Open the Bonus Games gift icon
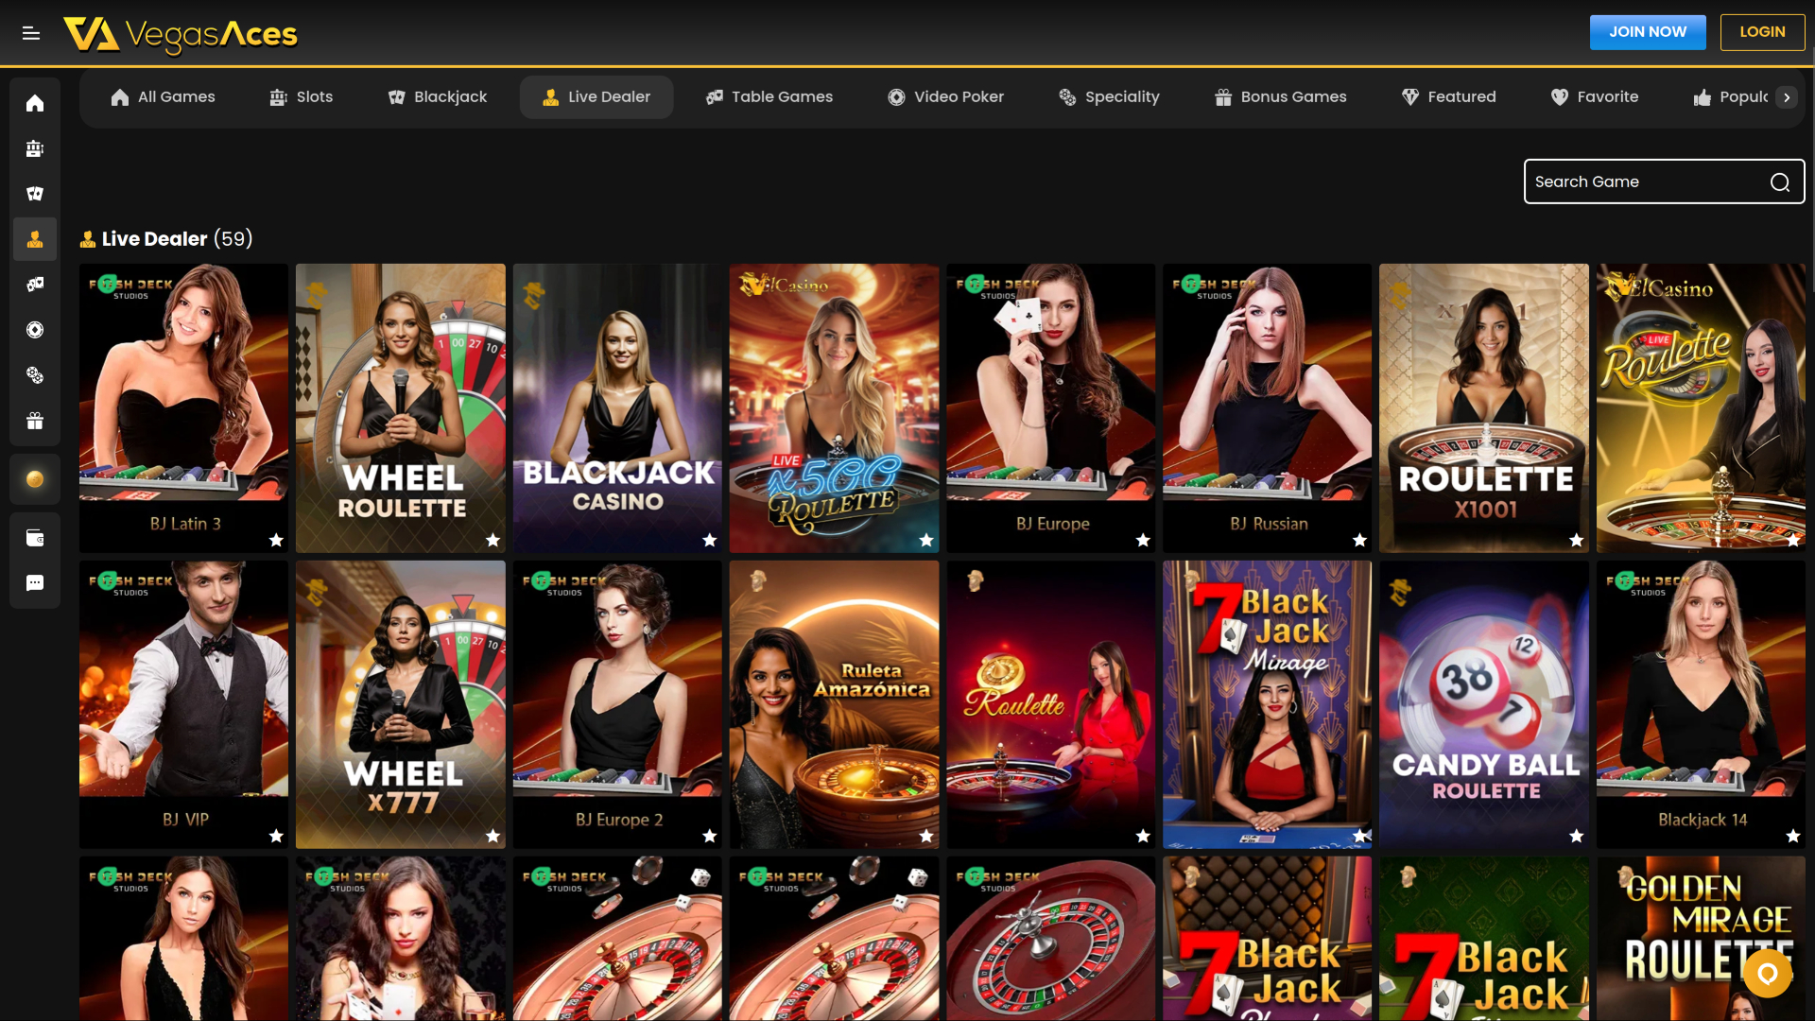The height and width of the screenshot is (1021, 1815). [35, 421]
